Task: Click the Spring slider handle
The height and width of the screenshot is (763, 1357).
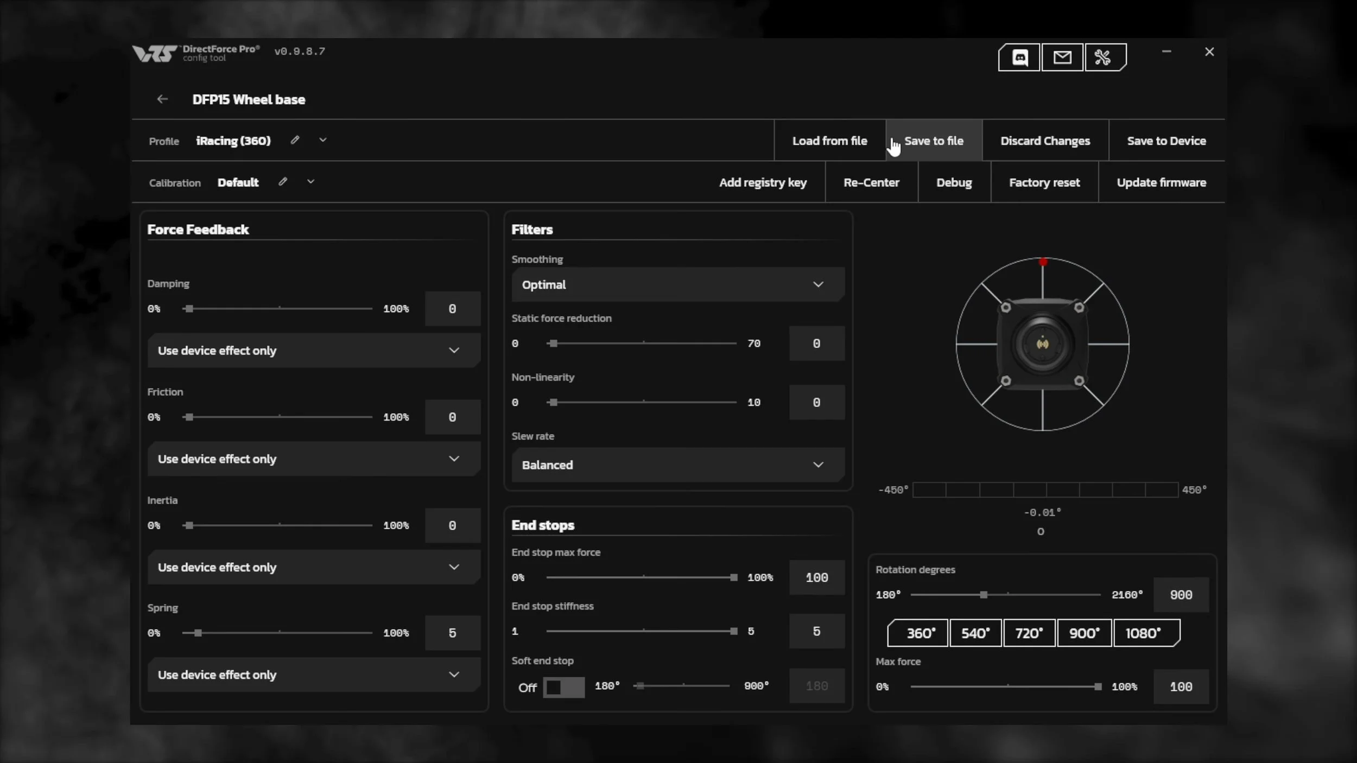Action: click(198, 633)
